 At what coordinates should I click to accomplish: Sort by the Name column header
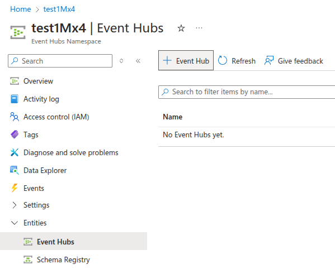173,117
